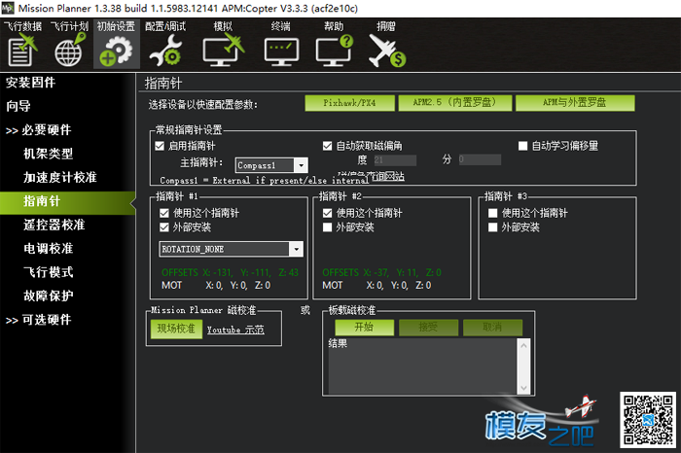Enable 自动学习偏移量 checkbox

point(523,146)
